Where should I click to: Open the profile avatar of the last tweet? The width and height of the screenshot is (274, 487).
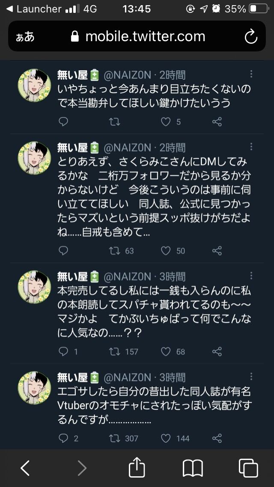[34, 388]
